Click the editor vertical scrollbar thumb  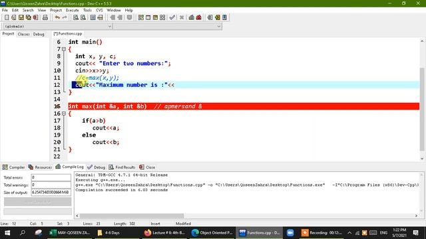coord(422,109)
